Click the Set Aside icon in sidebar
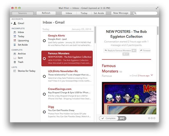Screen dimensions: 169x136 [x=15, y=45]
